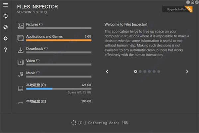This screenshot has width=199, height=133.
Task: Click the Music note icon
Action: click(x=21, y=74)
